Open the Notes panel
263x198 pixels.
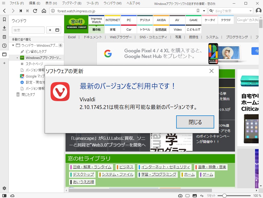coord(4,37)
